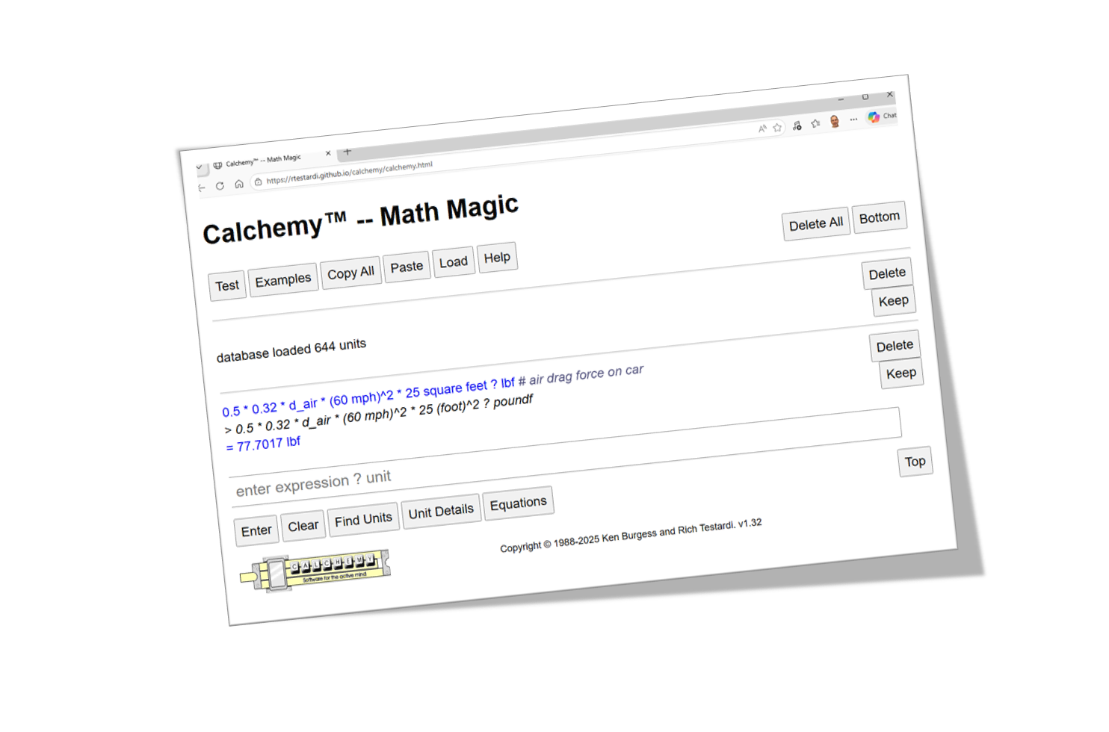Open the media controls music icon

(x=797, y=125)
